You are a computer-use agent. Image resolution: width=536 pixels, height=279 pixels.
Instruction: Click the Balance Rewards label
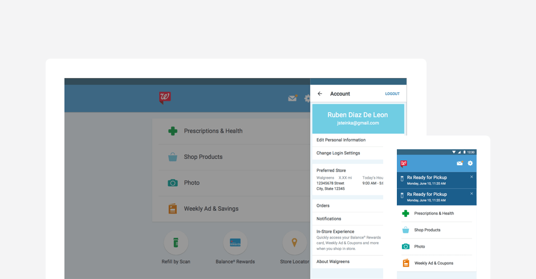pos(235,261)
